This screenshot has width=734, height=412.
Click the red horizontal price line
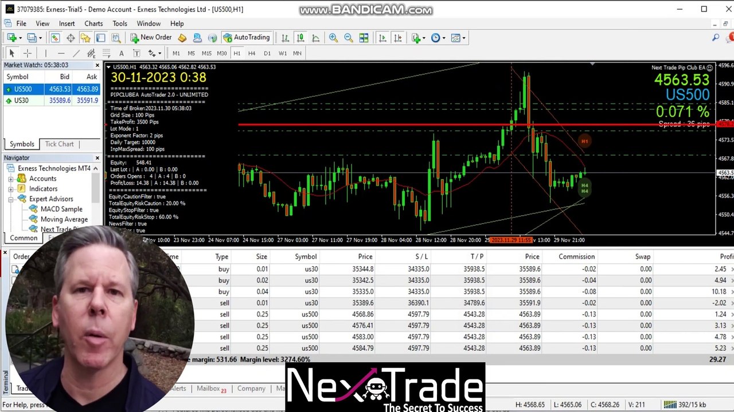(476, 124)
